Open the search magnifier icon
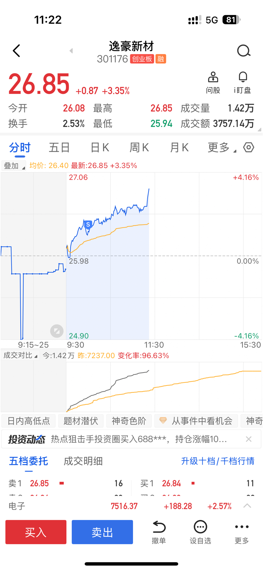The image size is (263, 571). coord(244,51)
